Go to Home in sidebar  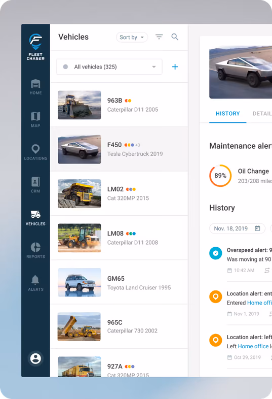[35, 87]
